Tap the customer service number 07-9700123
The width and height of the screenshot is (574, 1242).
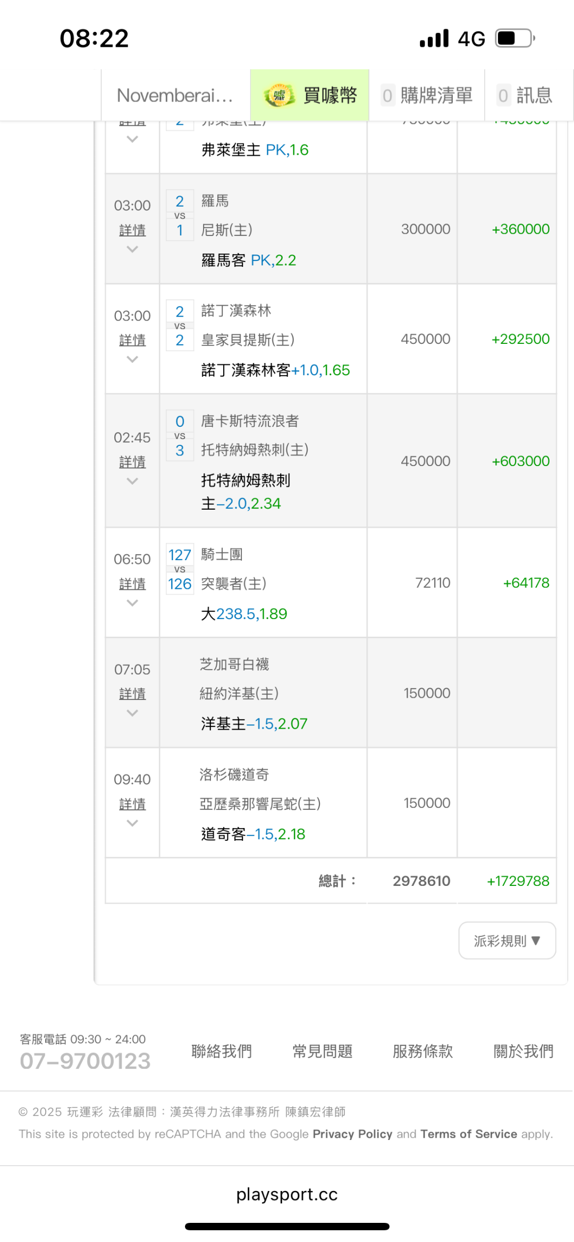(x=85, y=1061)
